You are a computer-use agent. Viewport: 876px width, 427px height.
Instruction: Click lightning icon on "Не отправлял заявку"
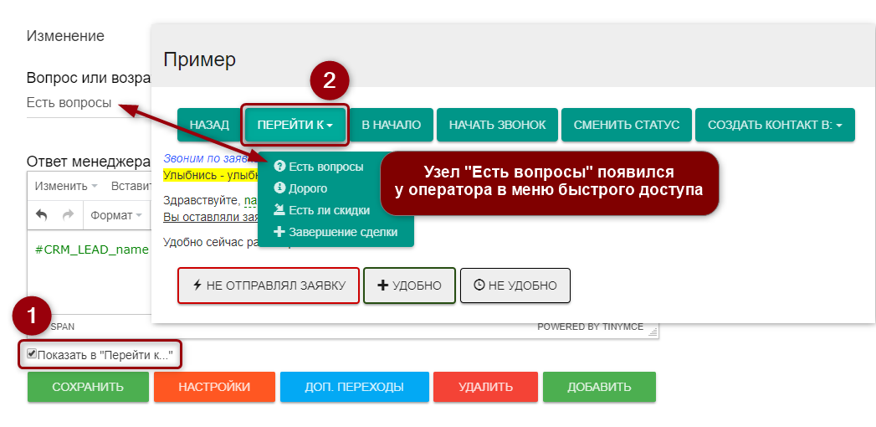[x=197, y=286]
